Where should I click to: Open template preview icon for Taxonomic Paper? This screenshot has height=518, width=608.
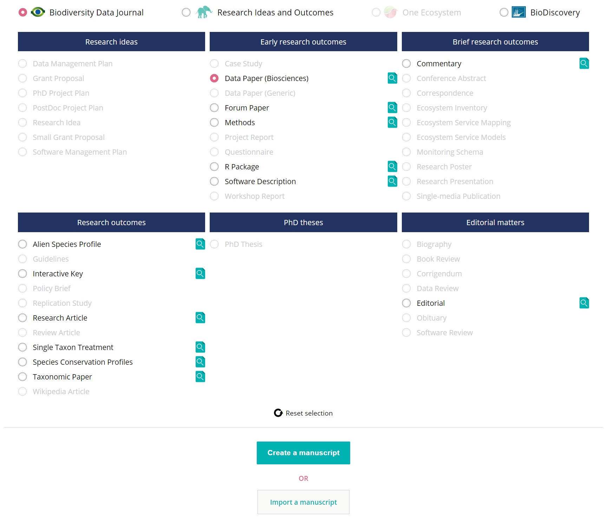[200, 377]
